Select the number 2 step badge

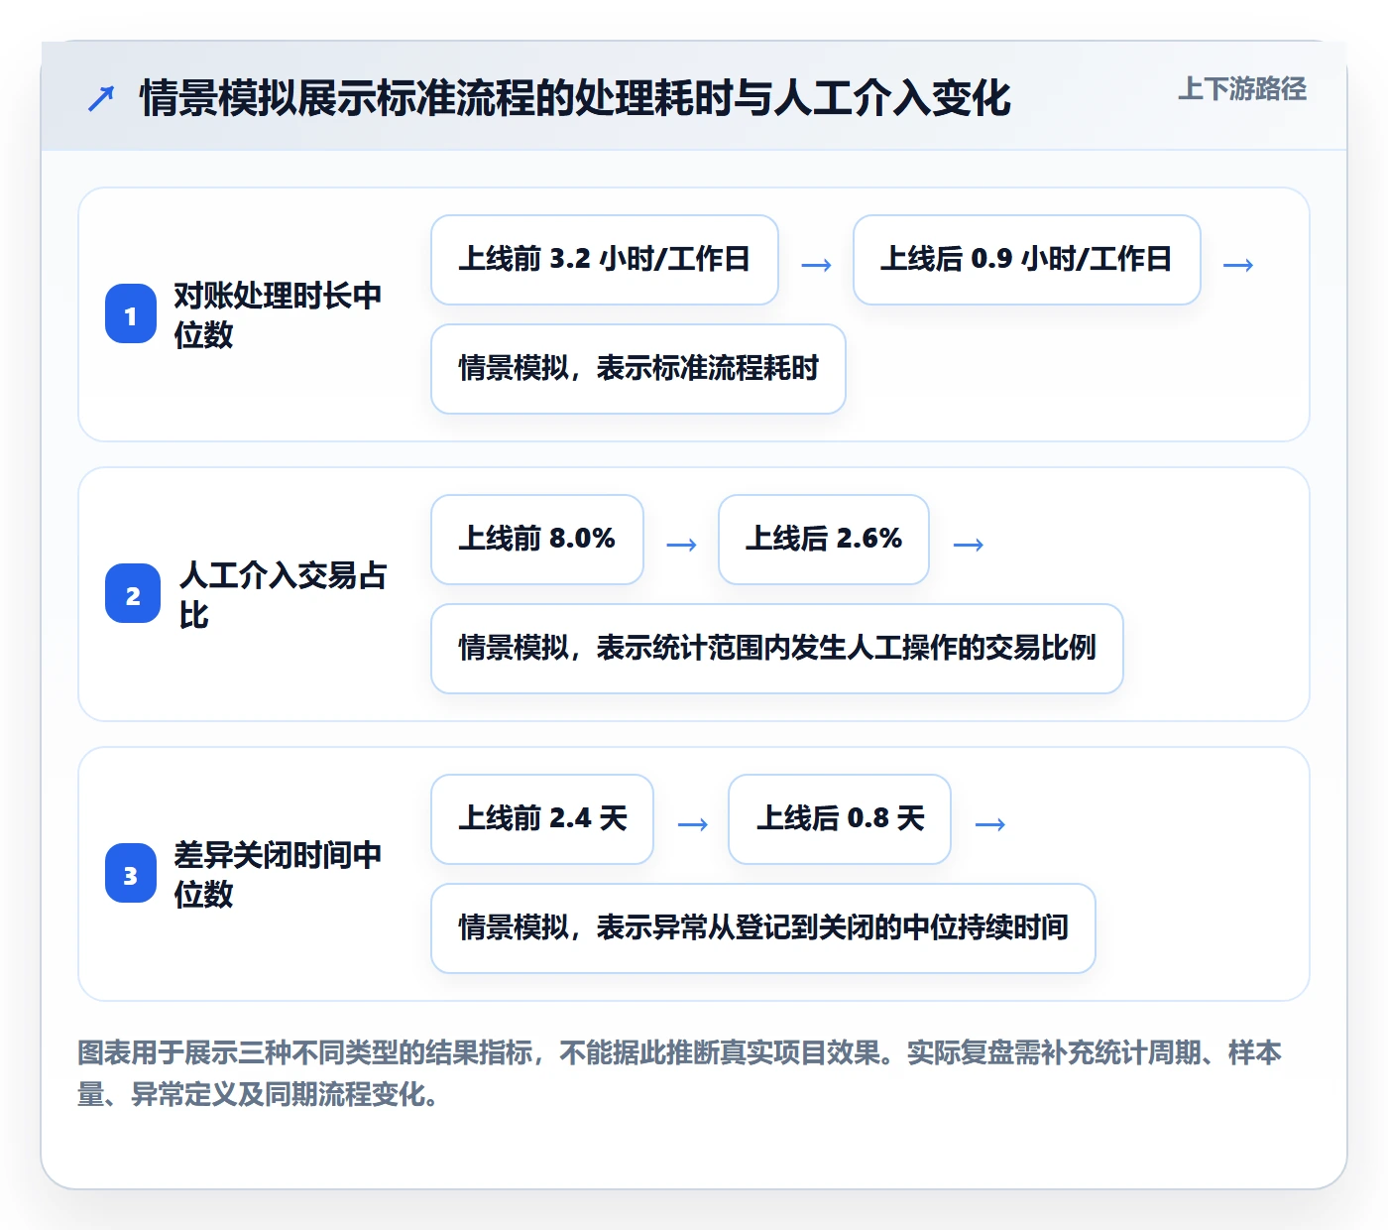133,594
